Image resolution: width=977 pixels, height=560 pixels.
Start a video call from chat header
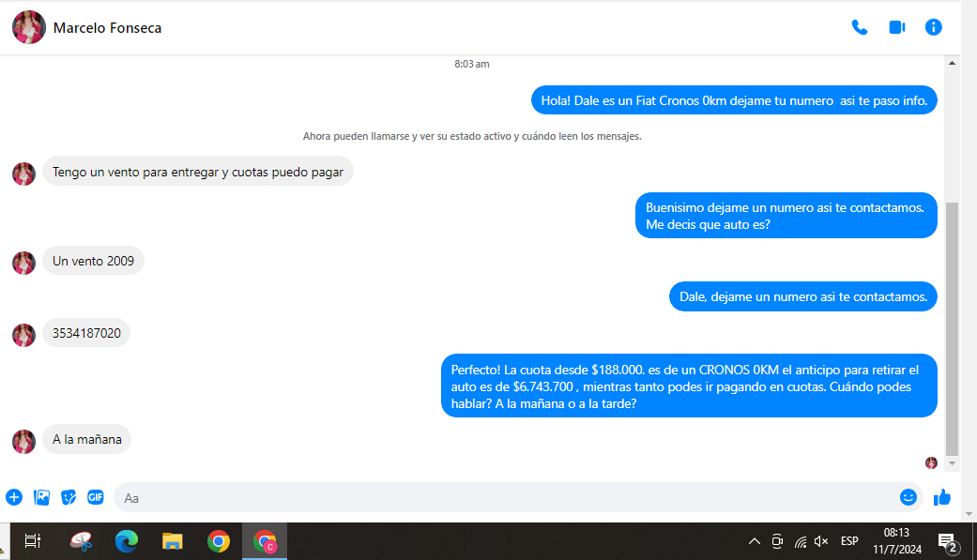pyautogui.click(x=896, y=27)
